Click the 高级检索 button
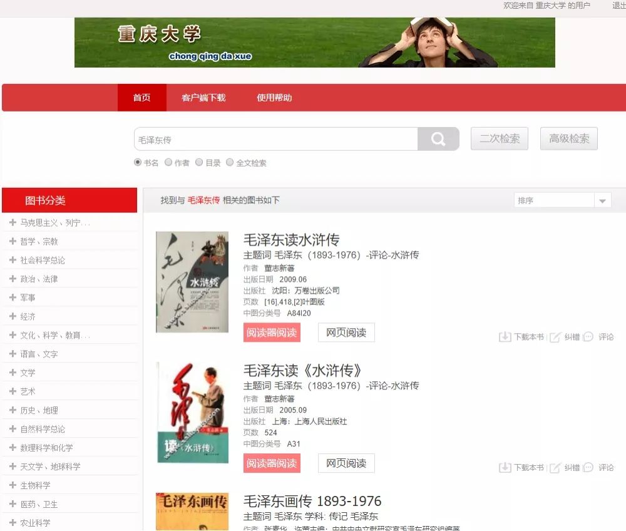626x531 pixels. [569, 138]
